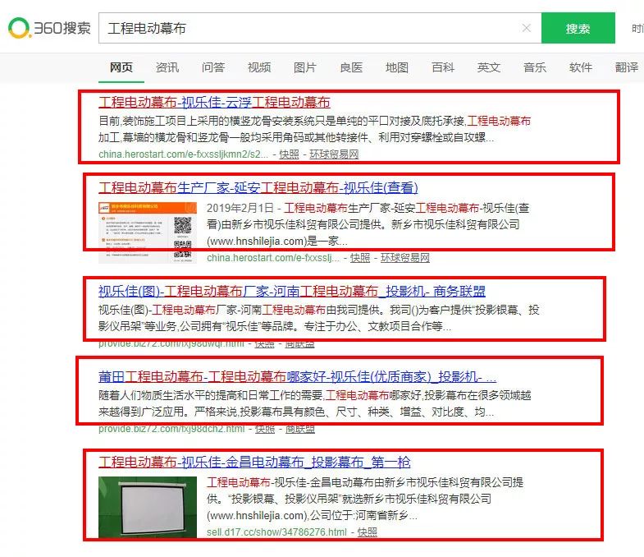644x557 pixels.
Task: Click the orange thumbnail of the 延安 result
Action: tap(148, 232)
